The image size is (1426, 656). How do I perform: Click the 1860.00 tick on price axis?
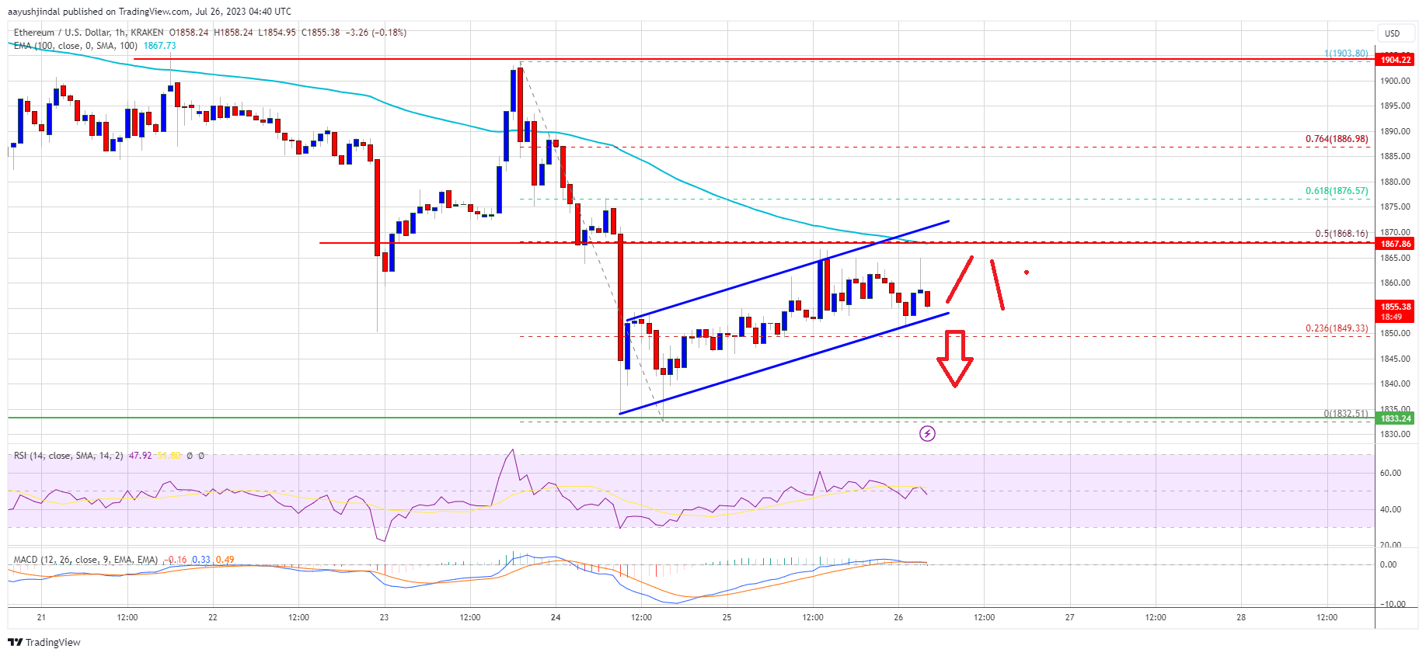1396,283
